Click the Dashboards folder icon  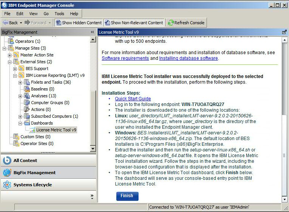[x=27, y=123]
